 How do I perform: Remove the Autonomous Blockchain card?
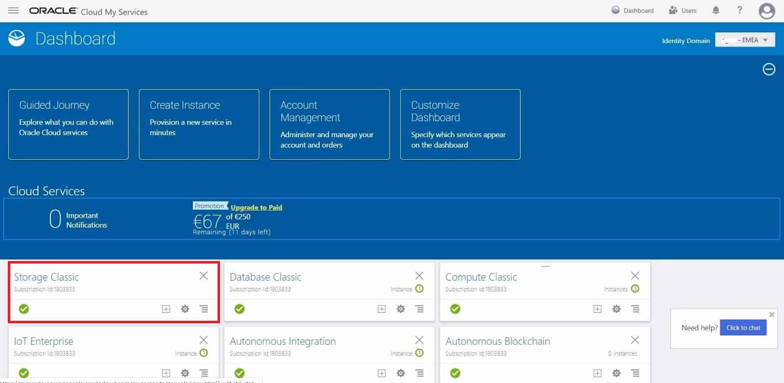[635, 340]
